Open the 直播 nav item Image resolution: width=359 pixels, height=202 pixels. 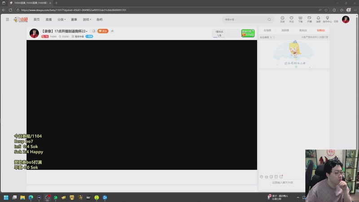click(48, 19)
